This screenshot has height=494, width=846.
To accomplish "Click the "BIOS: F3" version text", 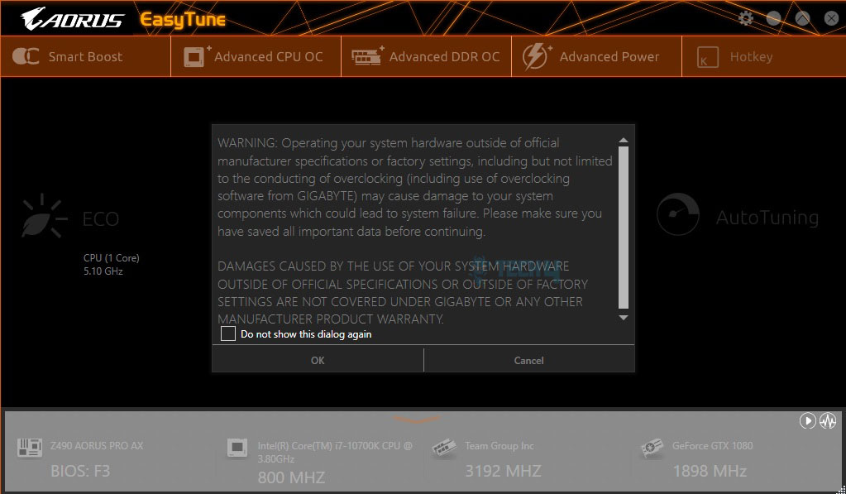I will [80, 471].
